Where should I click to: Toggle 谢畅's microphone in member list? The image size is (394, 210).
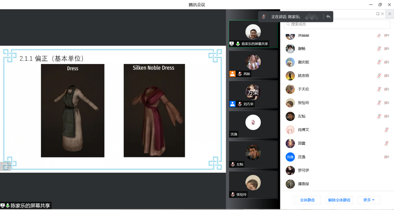coord(379,48)
